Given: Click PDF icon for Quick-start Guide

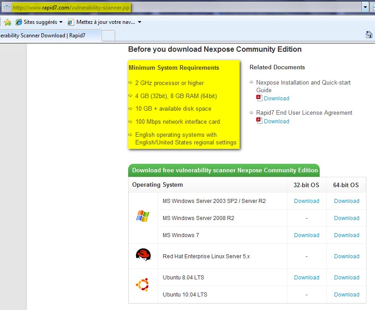Looking at the screenshot, I should [x=259, y=98].
